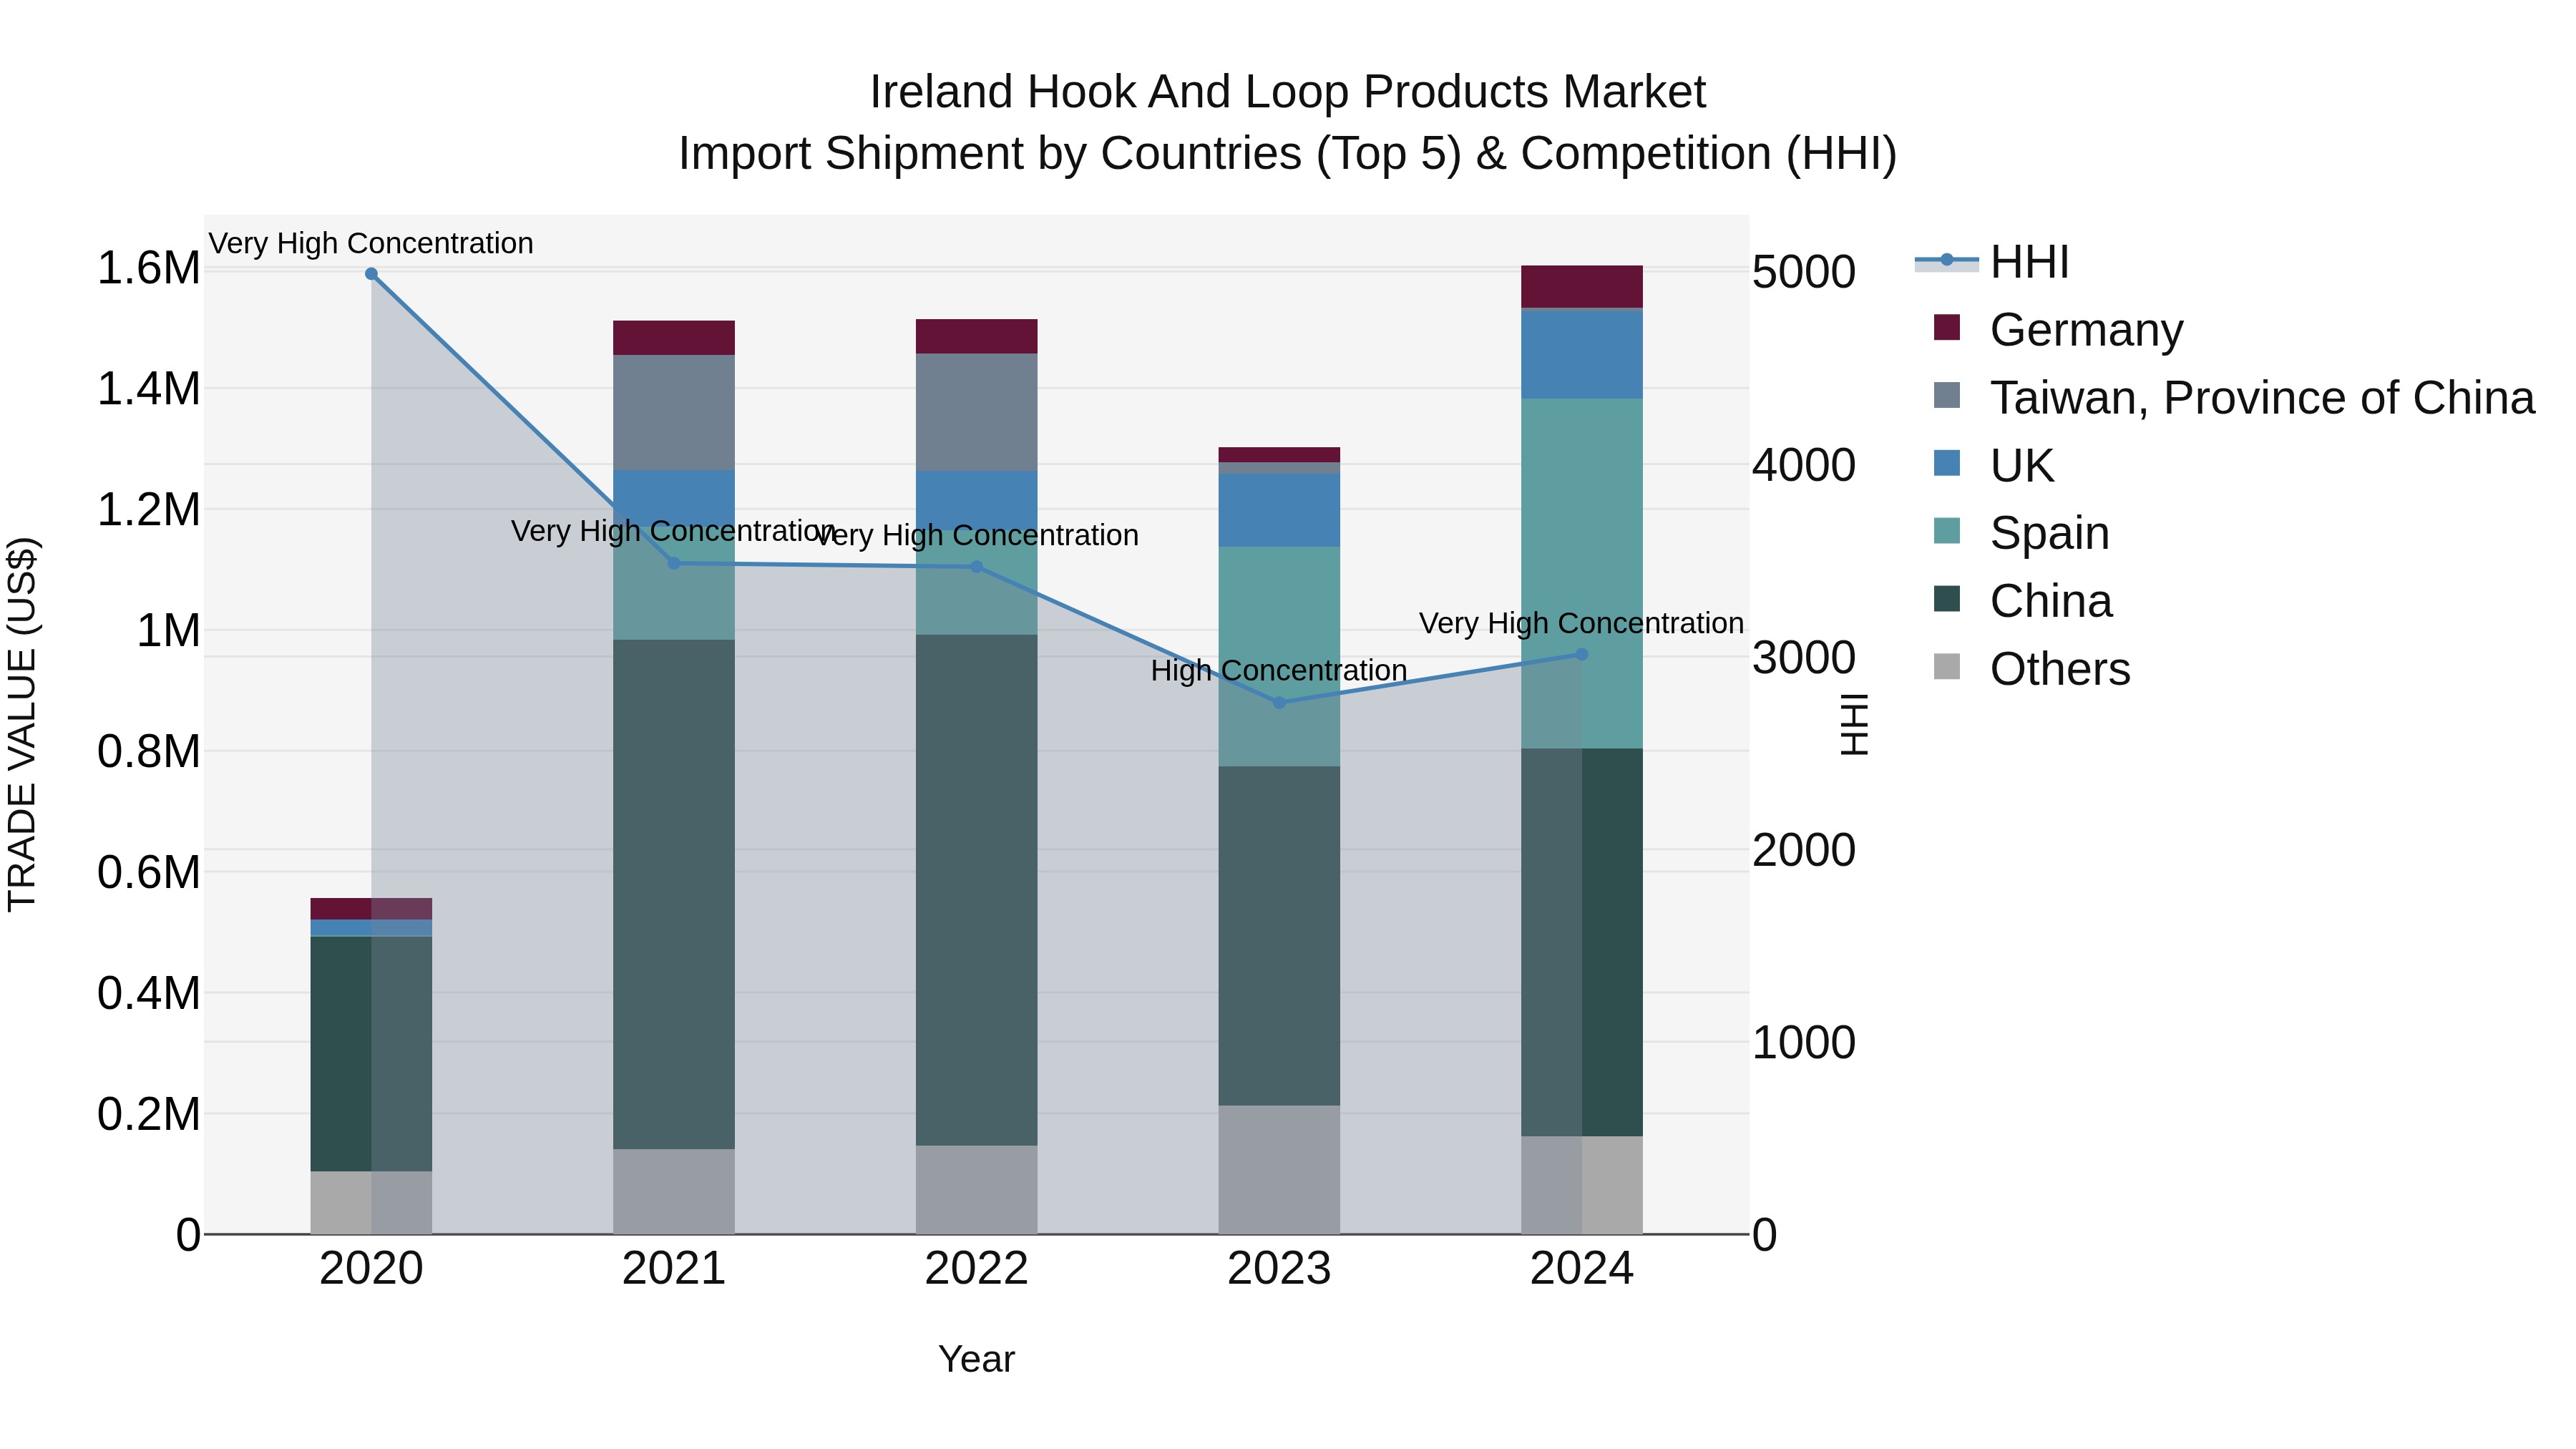Click the 2022 HHI data point
The image size is (2576, 1449).
coord(977,567)
